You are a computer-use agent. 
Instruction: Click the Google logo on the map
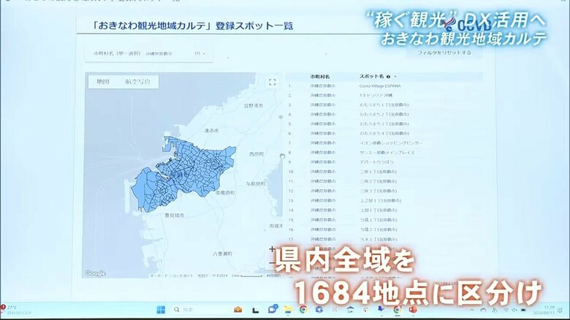(95, 273)
